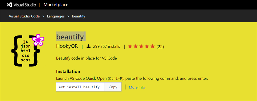Copy the install command

point(113,87)
